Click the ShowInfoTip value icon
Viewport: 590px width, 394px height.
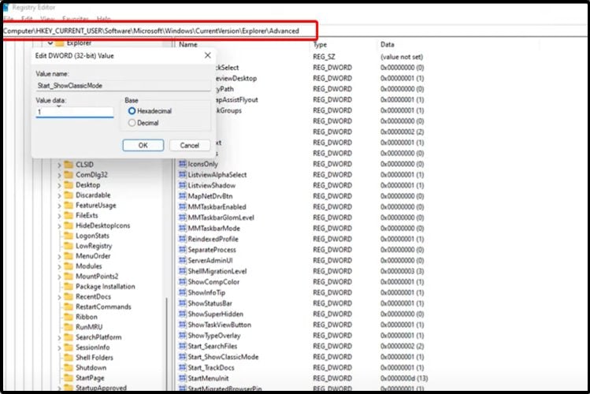pos(183,292)
